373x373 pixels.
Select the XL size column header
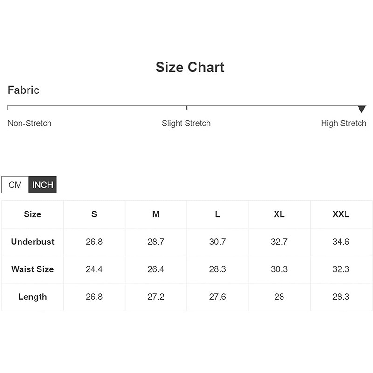point(279,214)
